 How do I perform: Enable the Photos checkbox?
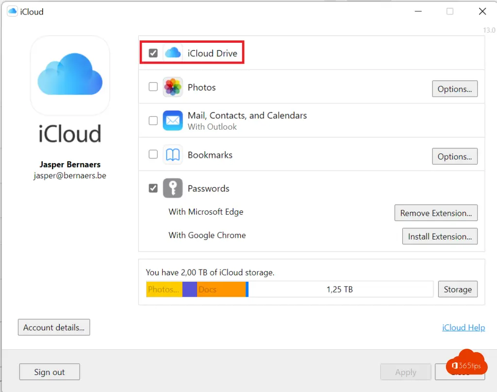pyautogui.click(x=153, y=87)
